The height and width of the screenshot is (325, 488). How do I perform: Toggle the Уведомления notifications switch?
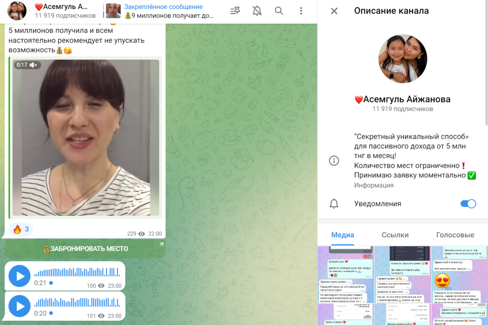[x=468, y=204]
